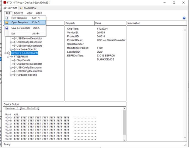Minimize the FT Prog window
Screen dimensions: 189x148
(x=165, y=2)
